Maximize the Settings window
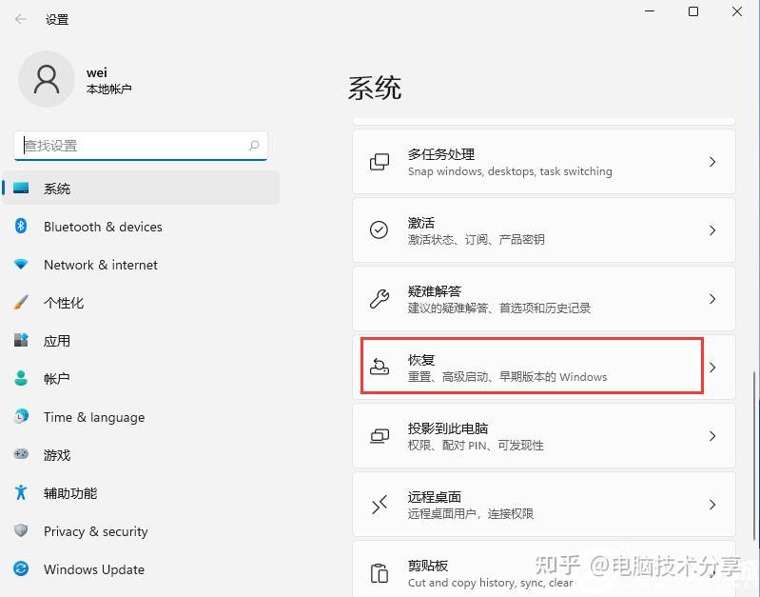This screenshot has height=597, width=760. click(x=693, y=11)
